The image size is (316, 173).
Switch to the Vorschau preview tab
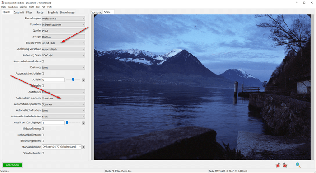click(97, 12)
